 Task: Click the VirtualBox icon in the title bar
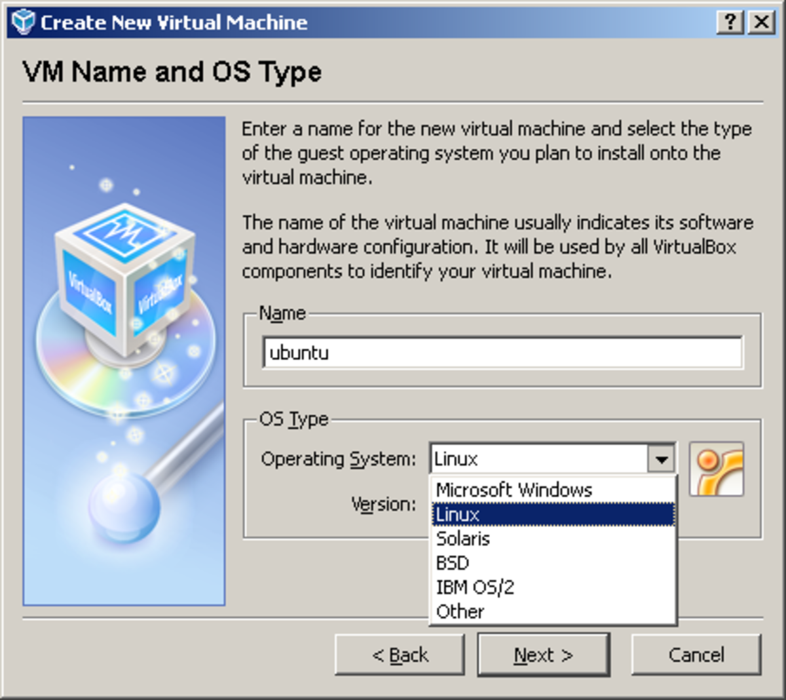(x=23, y=22)
